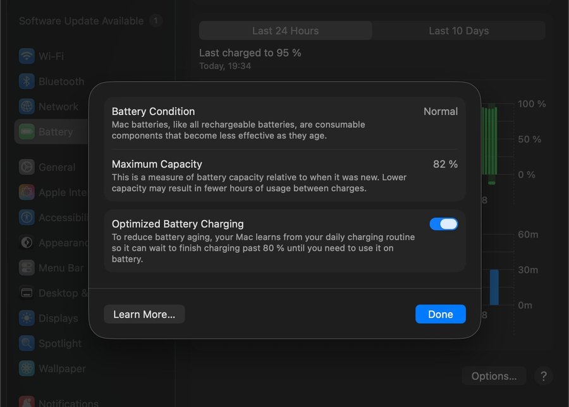
Task: Switch to Last 10 Days tab
Action: pos(458,30)
